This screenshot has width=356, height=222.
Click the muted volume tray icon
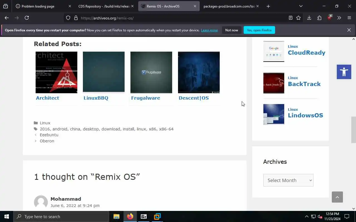[x=320, y=216]
